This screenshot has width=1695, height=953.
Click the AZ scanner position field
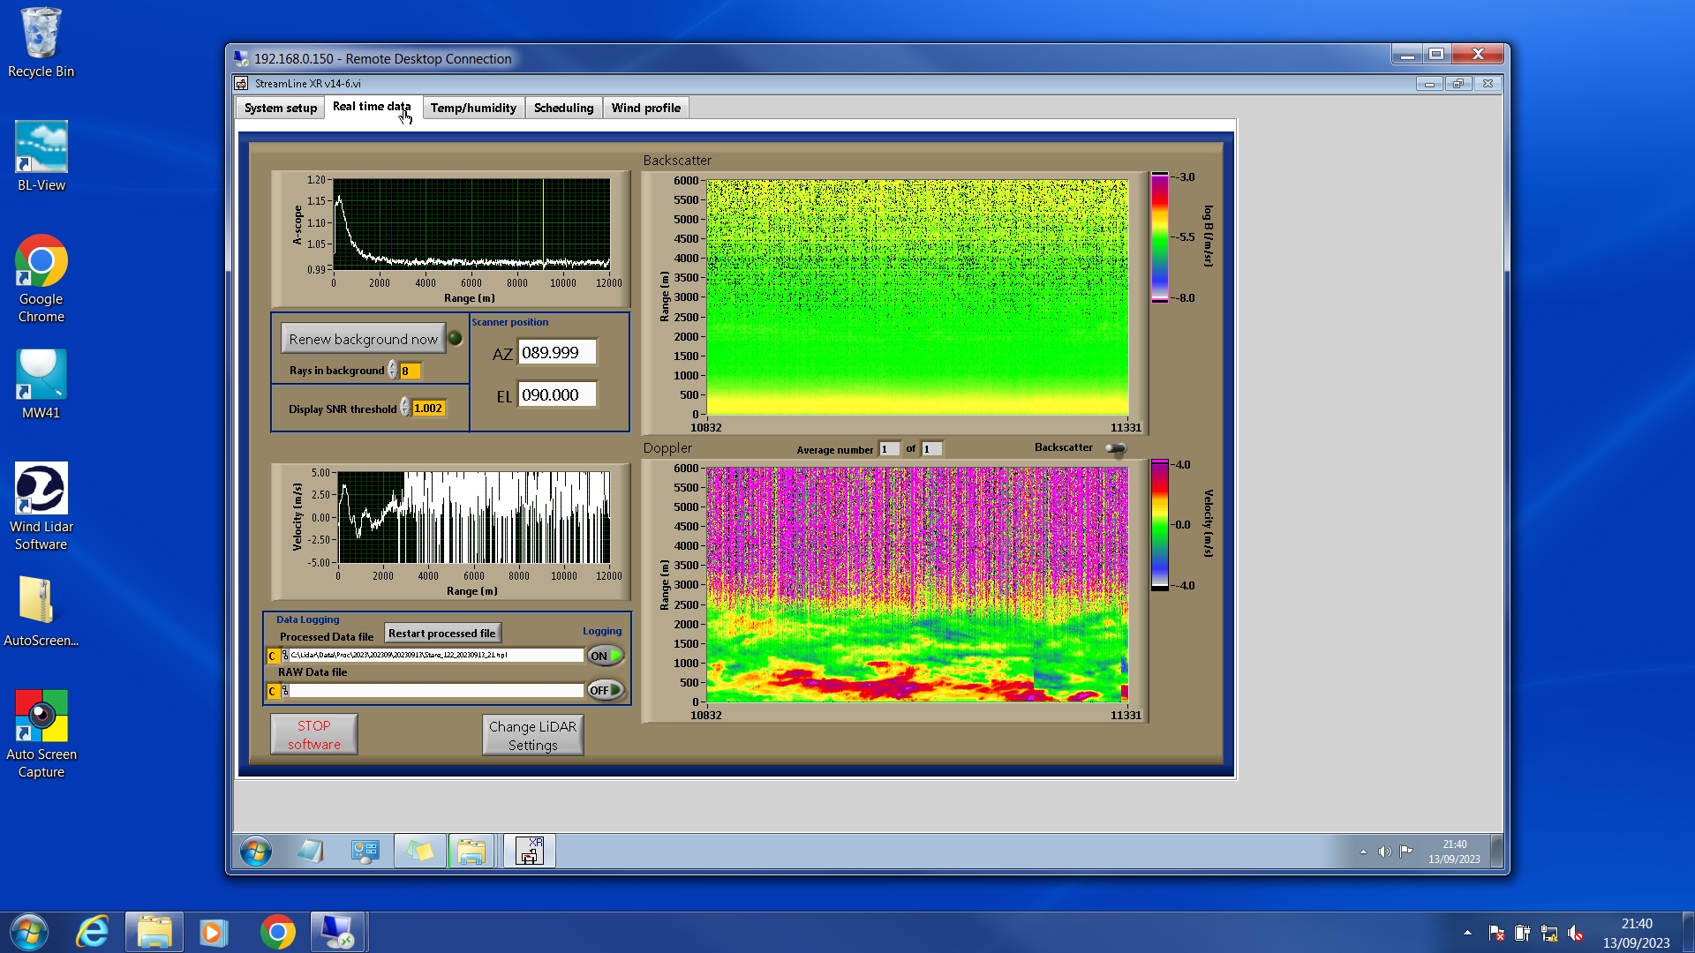(x=556, y=353)
